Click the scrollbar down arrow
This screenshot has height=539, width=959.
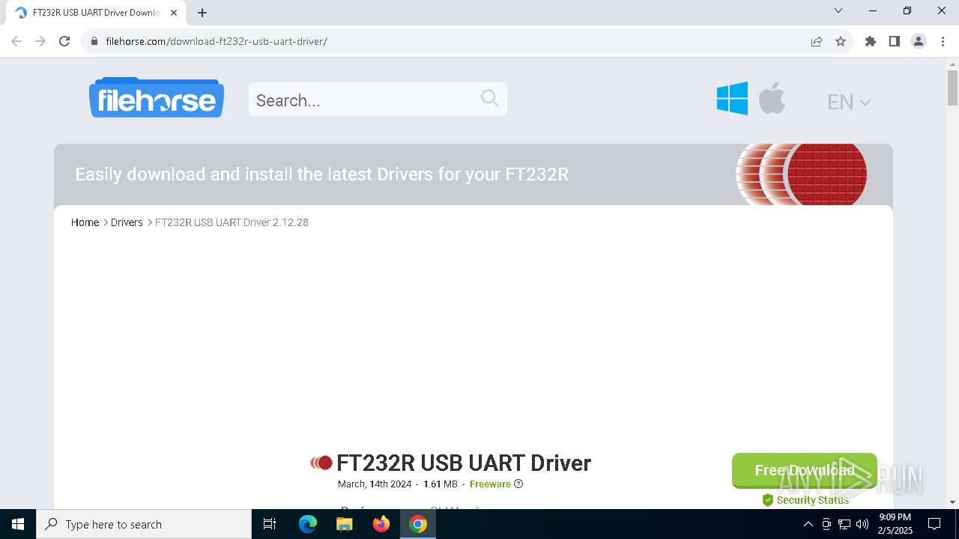(952, 502)
